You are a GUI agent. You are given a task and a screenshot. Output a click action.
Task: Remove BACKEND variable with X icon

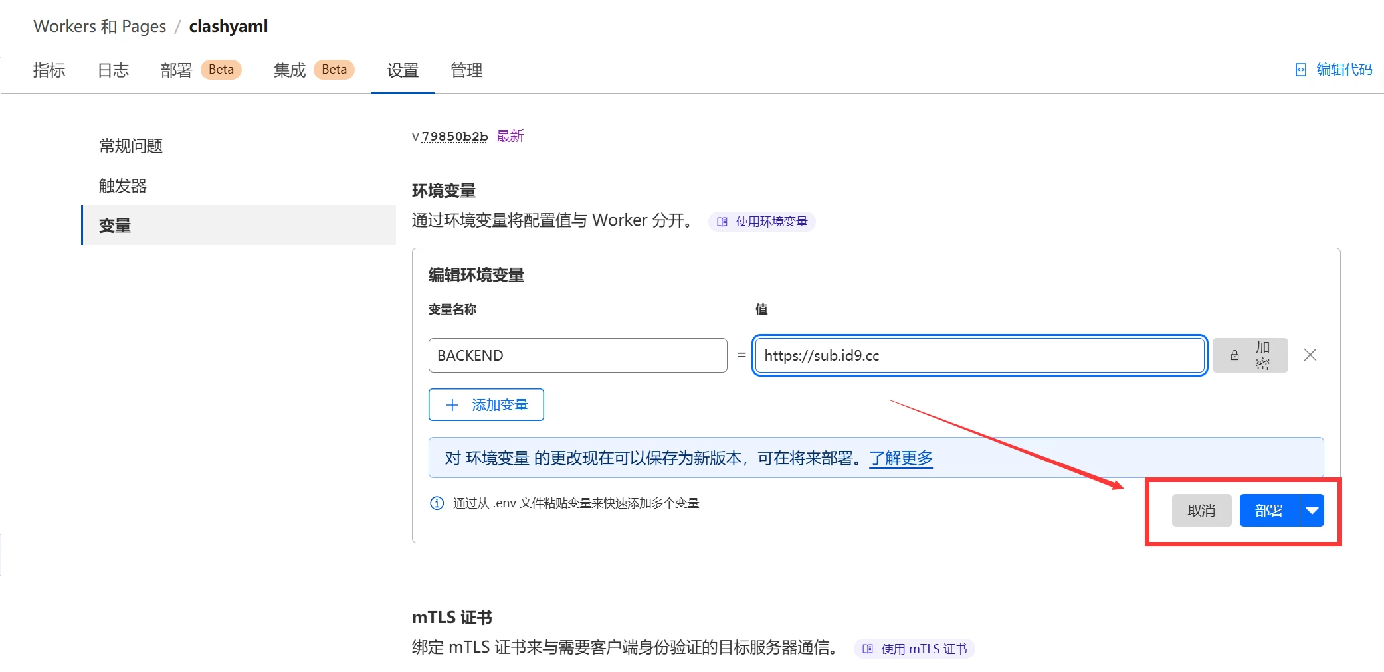click(x=1310, y=355)
